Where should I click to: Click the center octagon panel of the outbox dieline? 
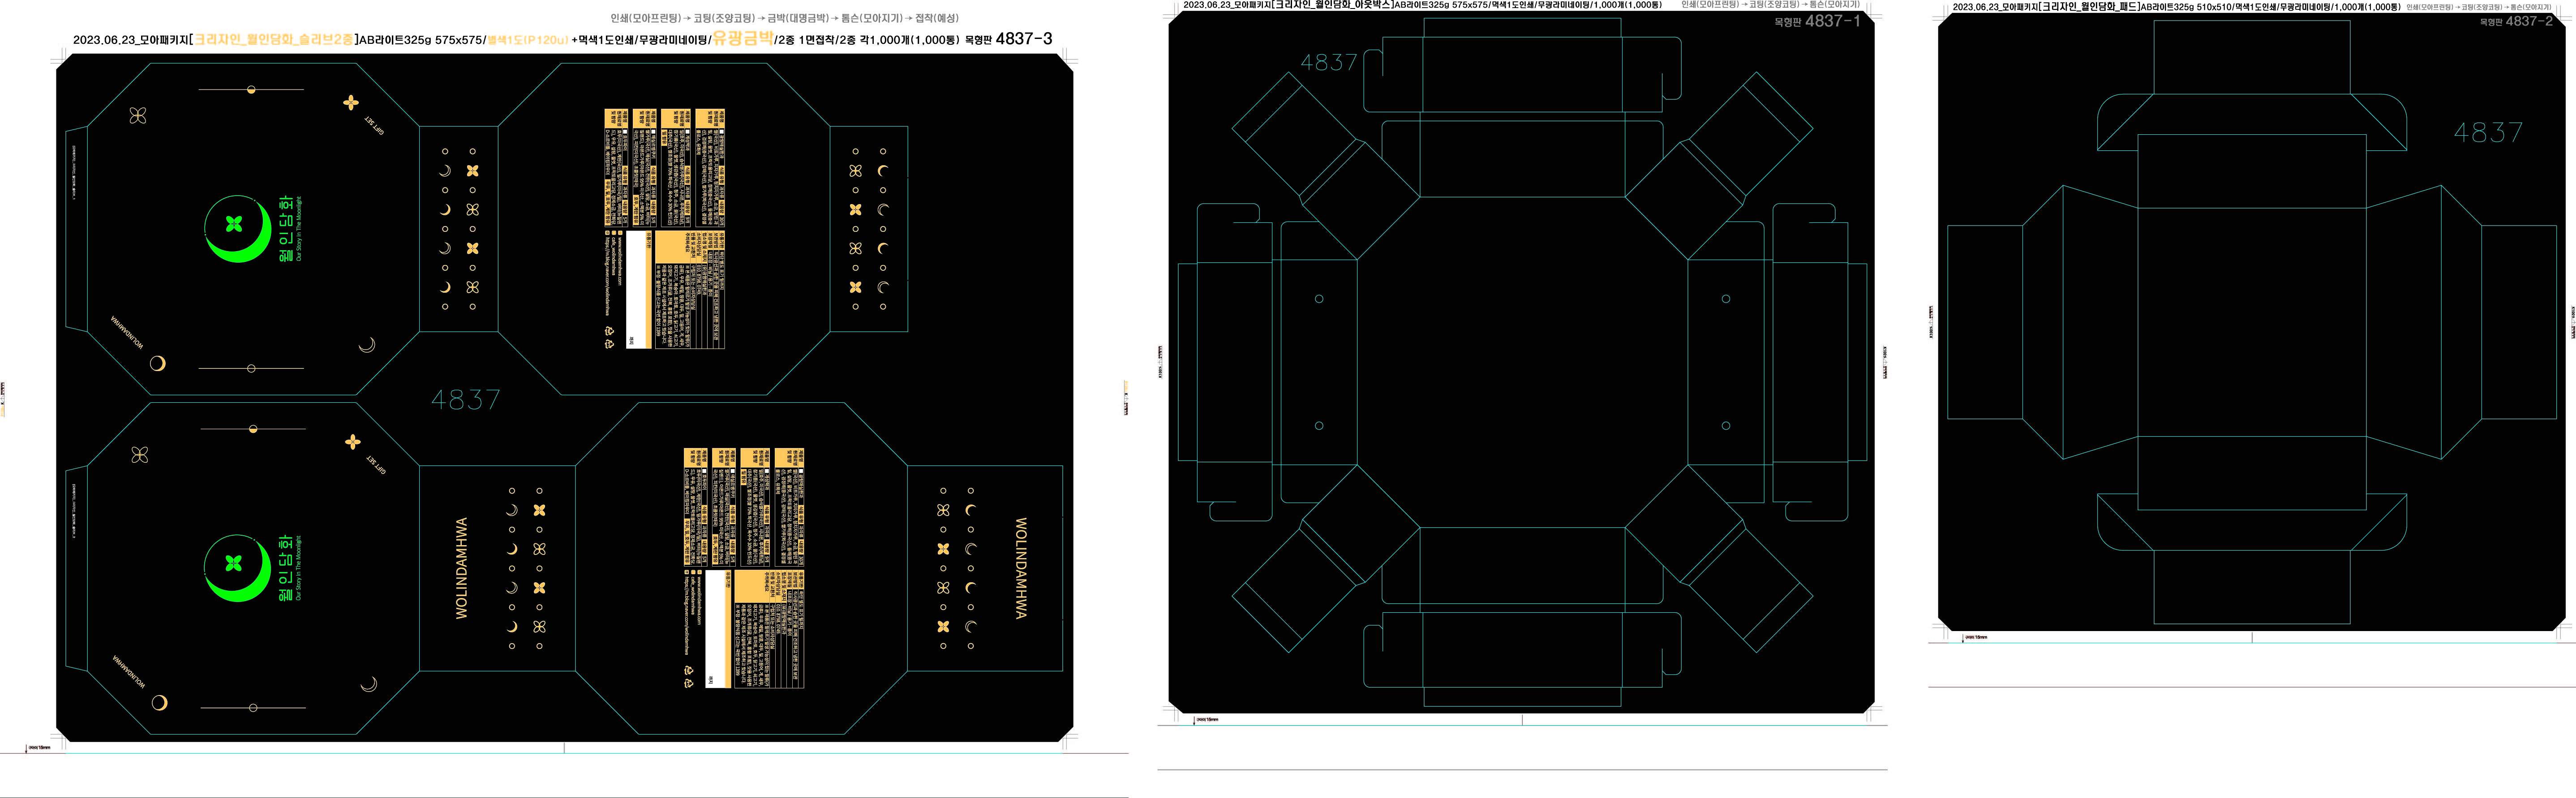(1522, 362)
